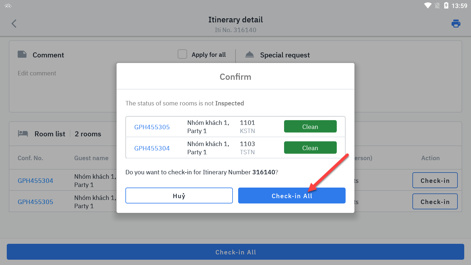
Task: Tap the bottom Check-in All bar
Action: point(235,252)
